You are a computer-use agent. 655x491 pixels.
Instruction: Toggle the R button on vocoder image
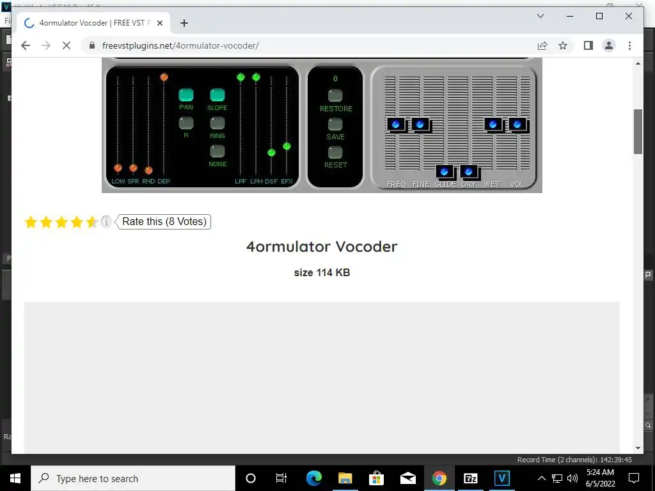pyautogui.click(x=186, y=123)
